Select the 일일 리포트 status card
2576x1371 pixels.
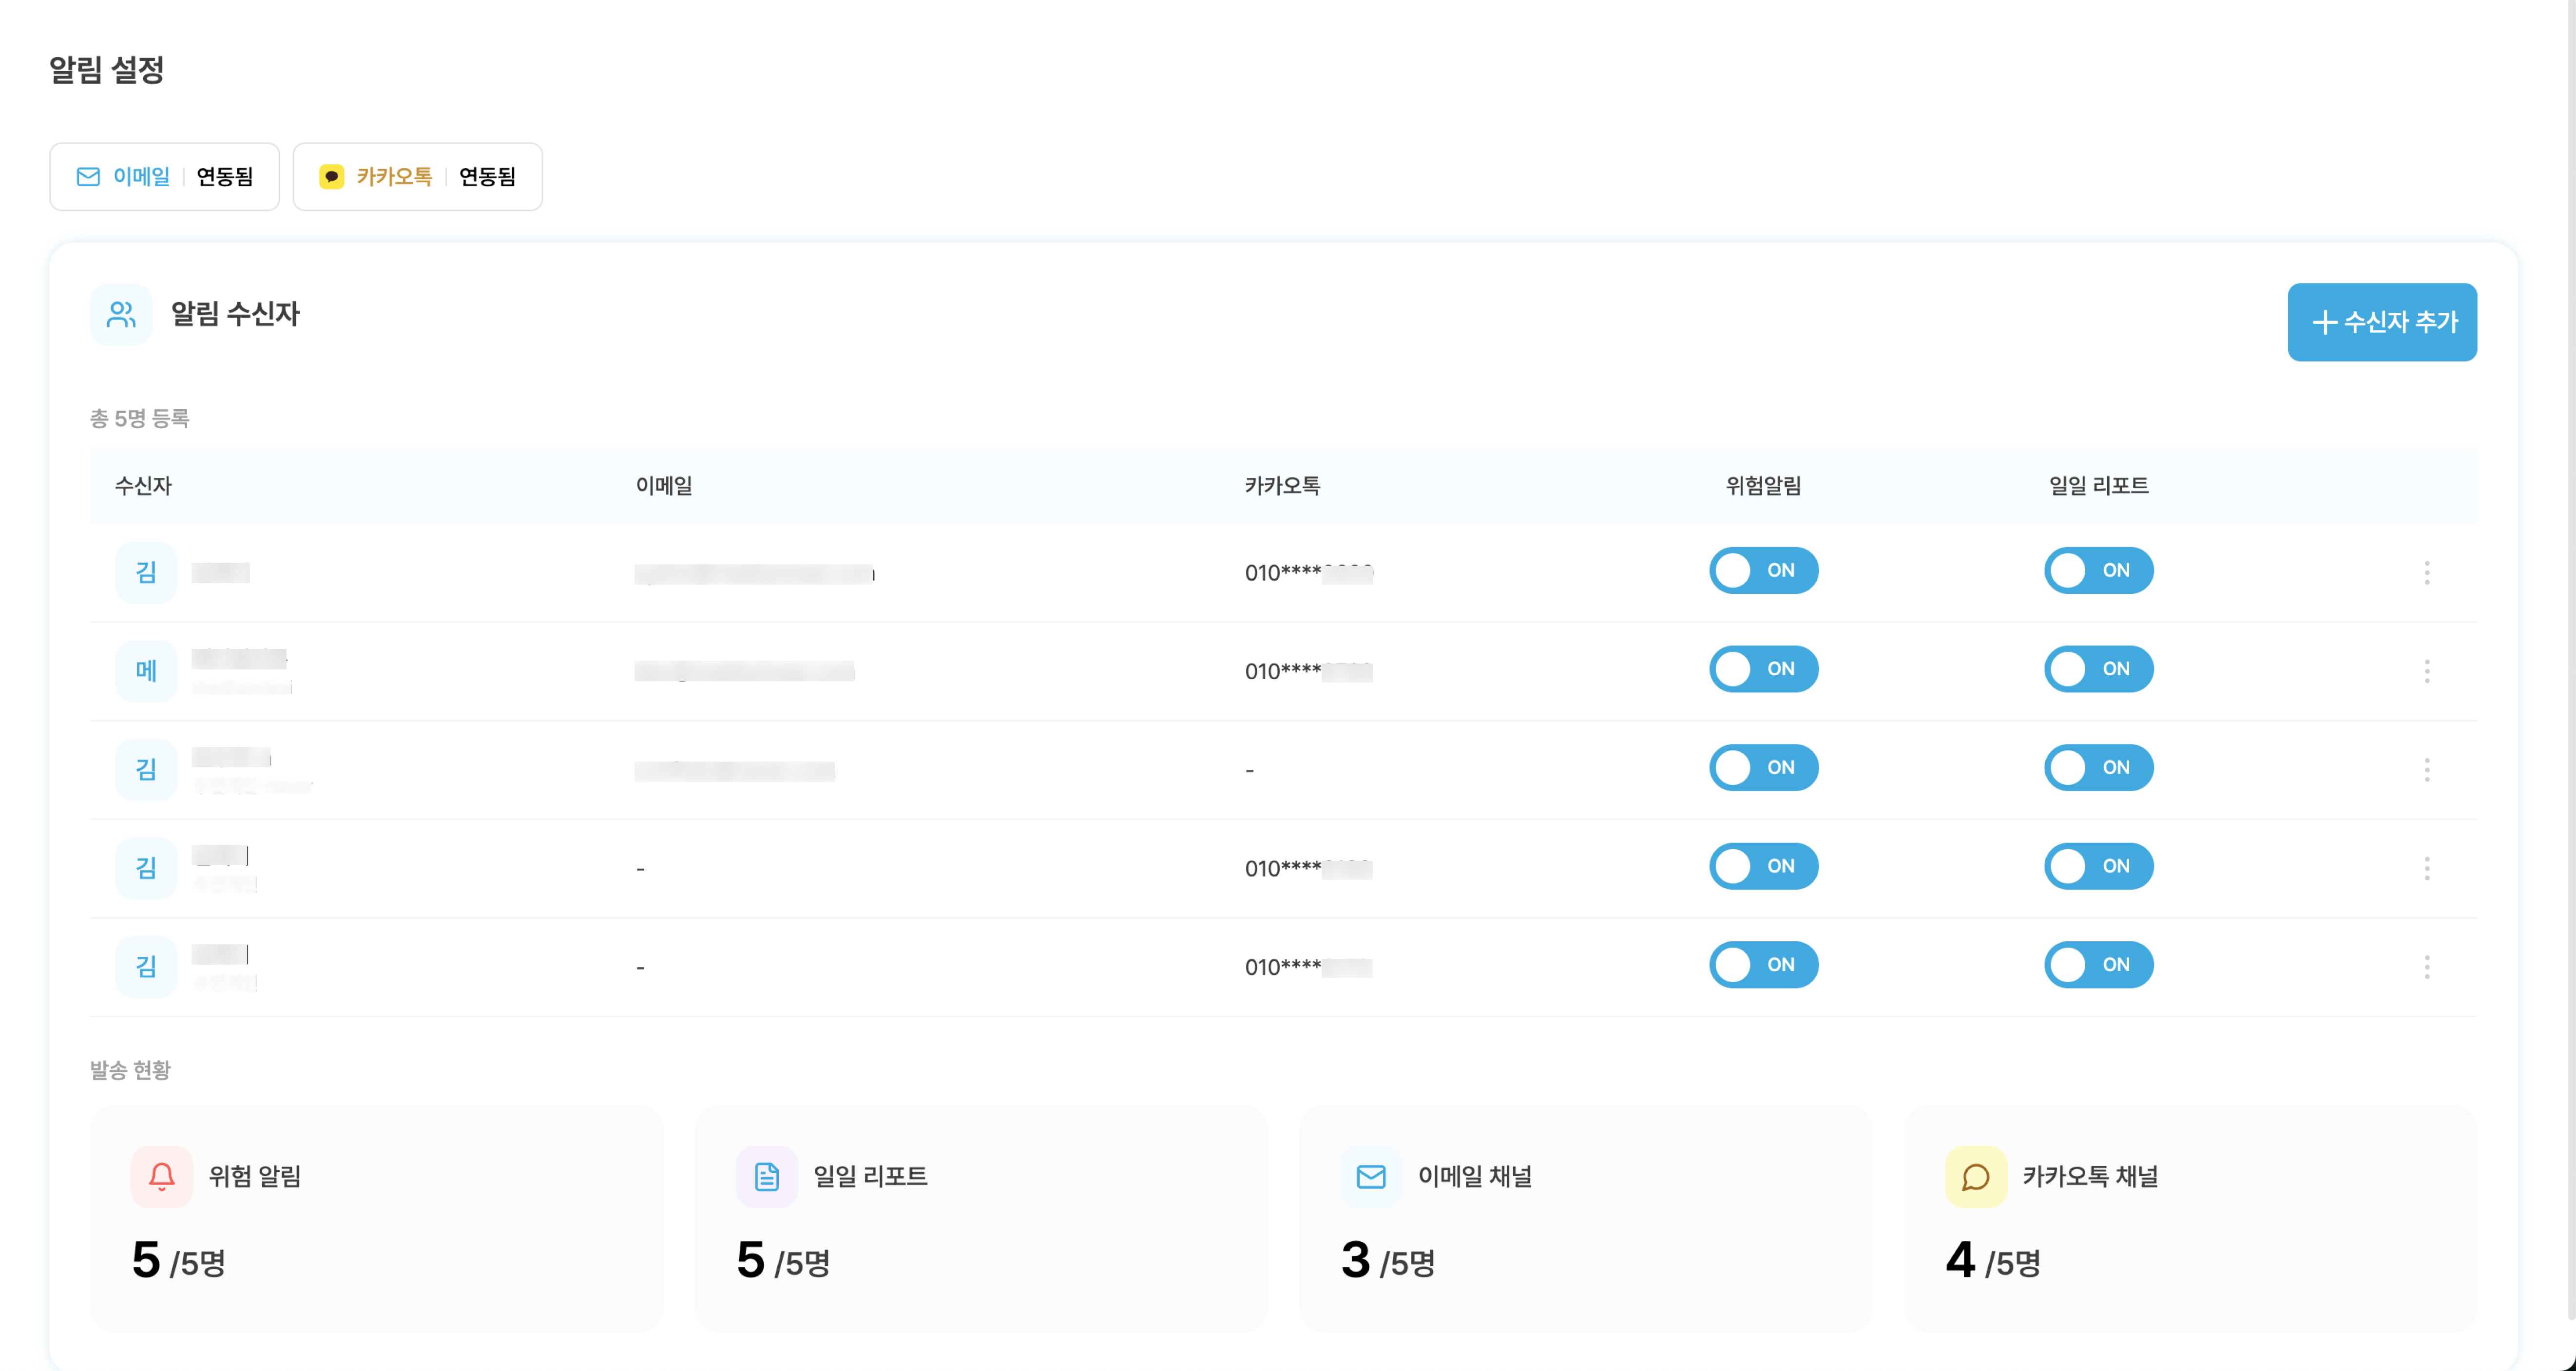click(x=981, y=1218)
